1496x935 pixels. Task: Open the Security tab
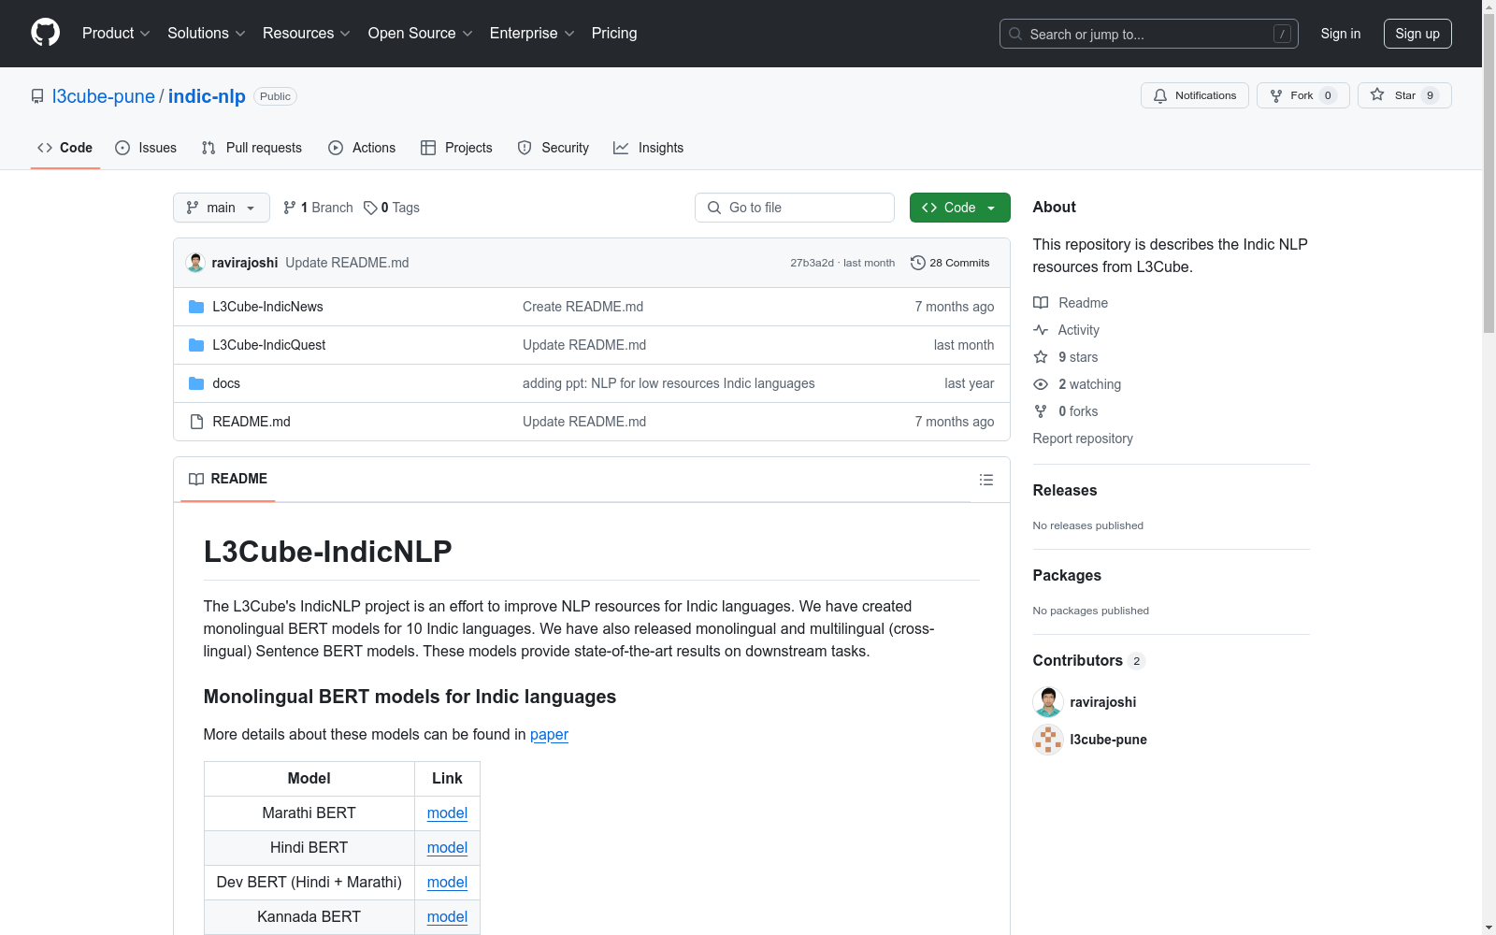click(x=554, y=148)
